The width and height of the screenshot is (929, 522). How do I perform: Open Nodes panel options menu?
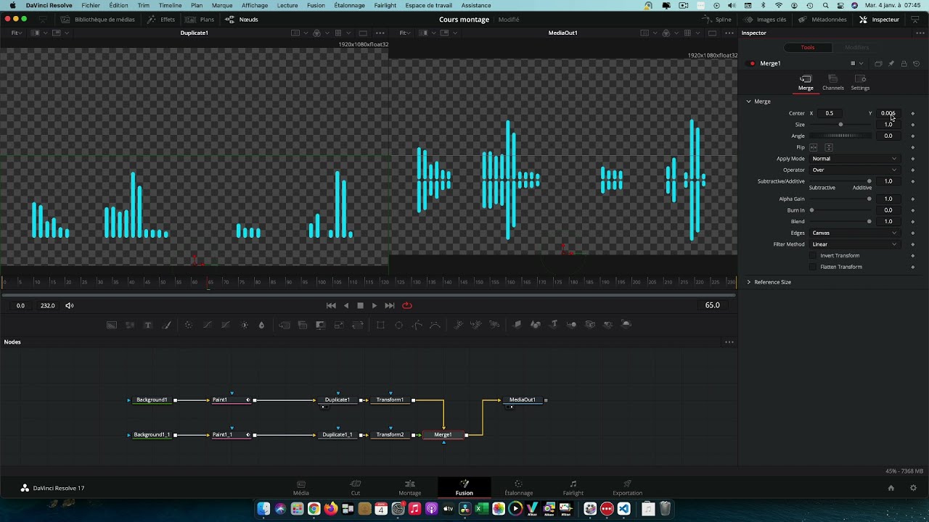pyautogui.click(x=729, y=342)
